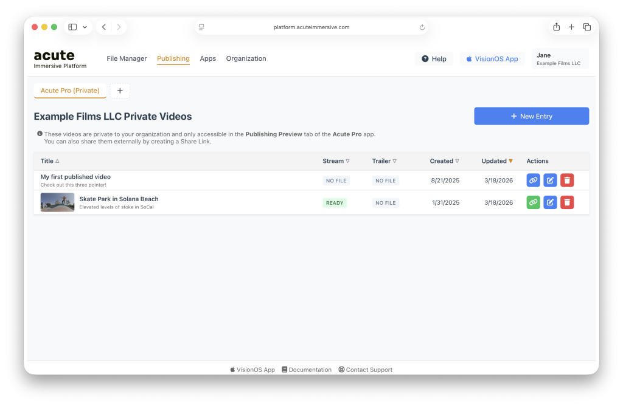Click share link icon for Skate Park entry
This screenshot has height=406, width=623.
pyautogui.click(x=533, y=202)
